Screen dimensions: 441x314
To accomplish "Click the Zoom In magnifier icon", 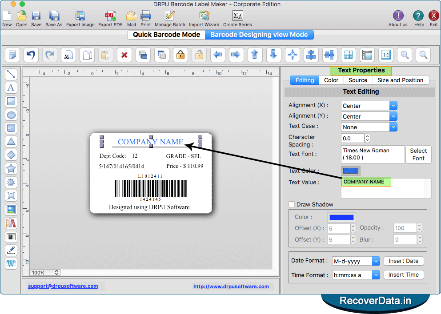I will [x=405, y=55].
